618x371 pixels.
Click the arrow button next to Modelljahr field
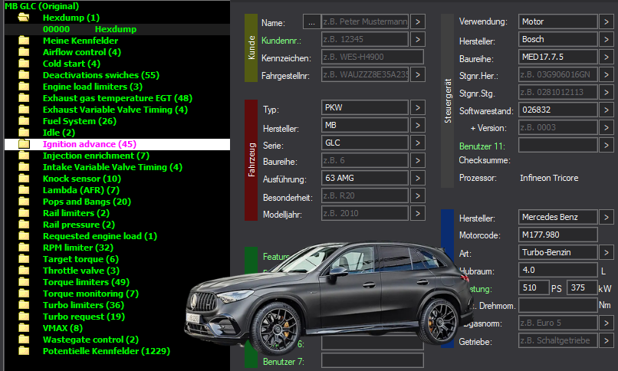418,213
